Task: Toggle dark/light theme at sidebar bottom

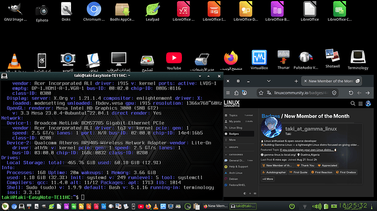Action: coord(245,193)
